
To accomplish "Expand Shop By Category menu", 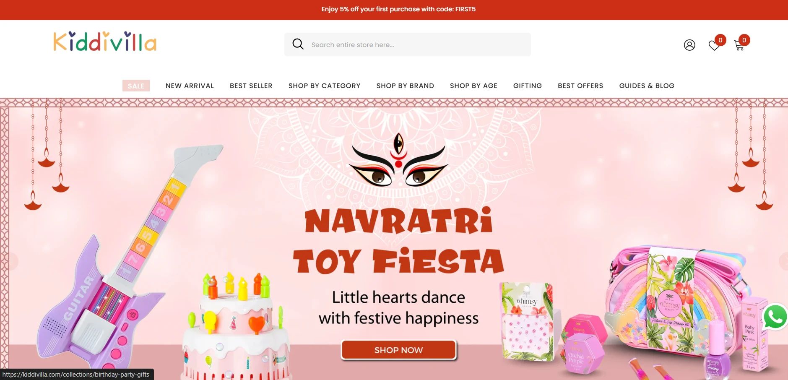I will [325, 86].
